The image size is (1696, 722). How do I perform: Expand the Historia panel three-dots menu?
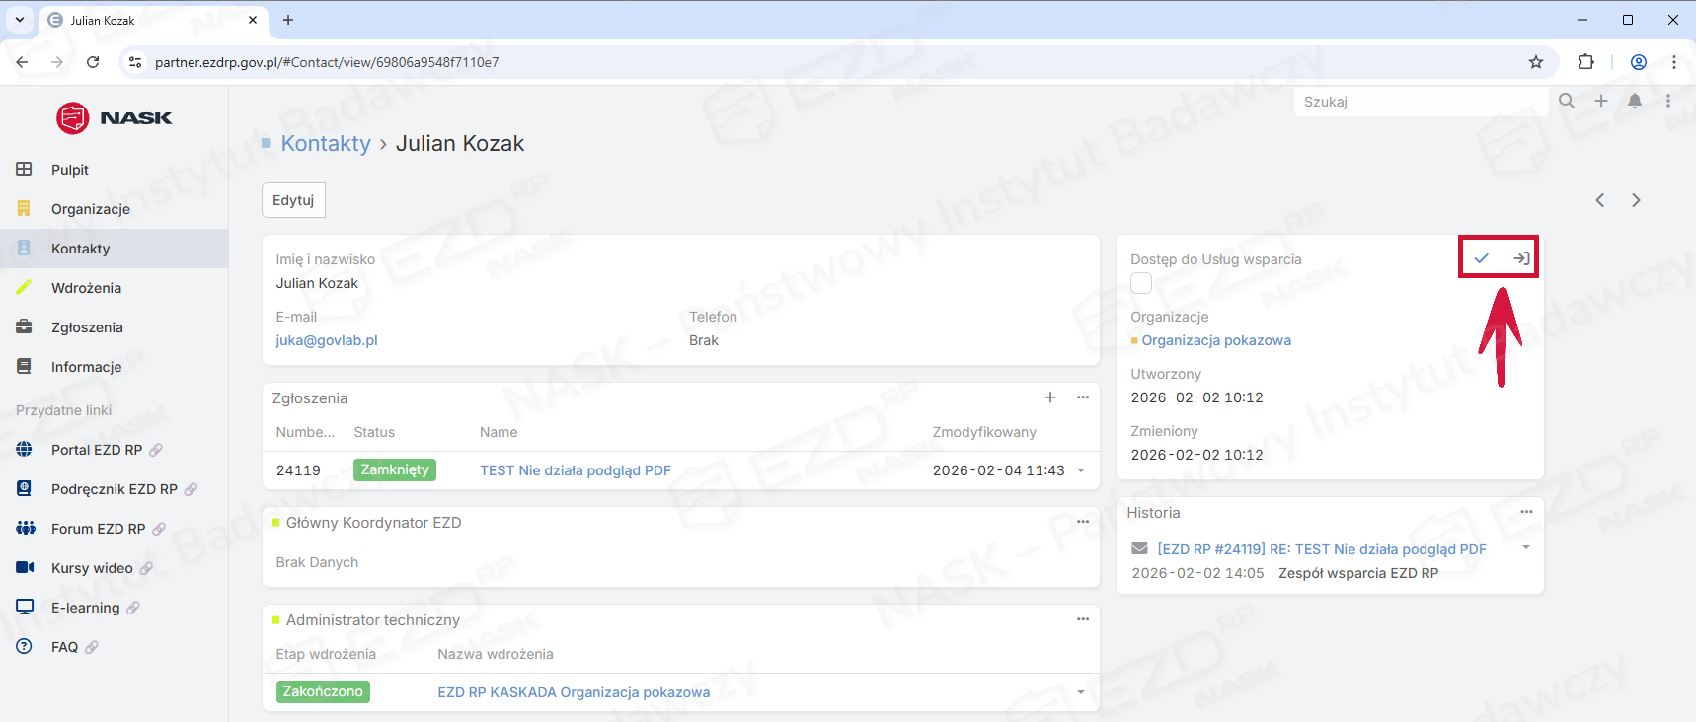tap(1526, 512)
